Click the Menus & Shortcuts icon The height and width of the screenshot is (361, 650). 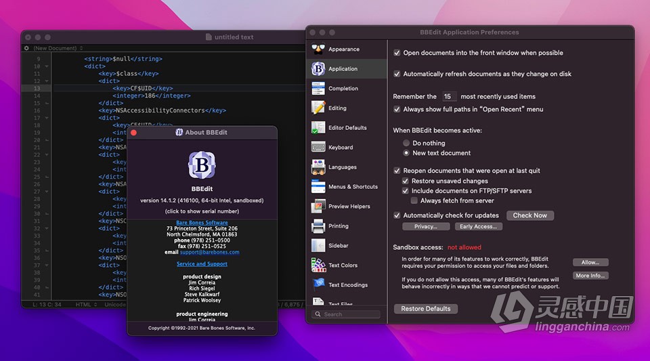(318, 186)
